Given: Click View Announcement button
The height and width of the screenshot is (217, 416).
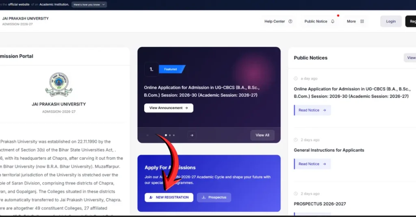Looking at the screenshot, I should tap(169, 108).
